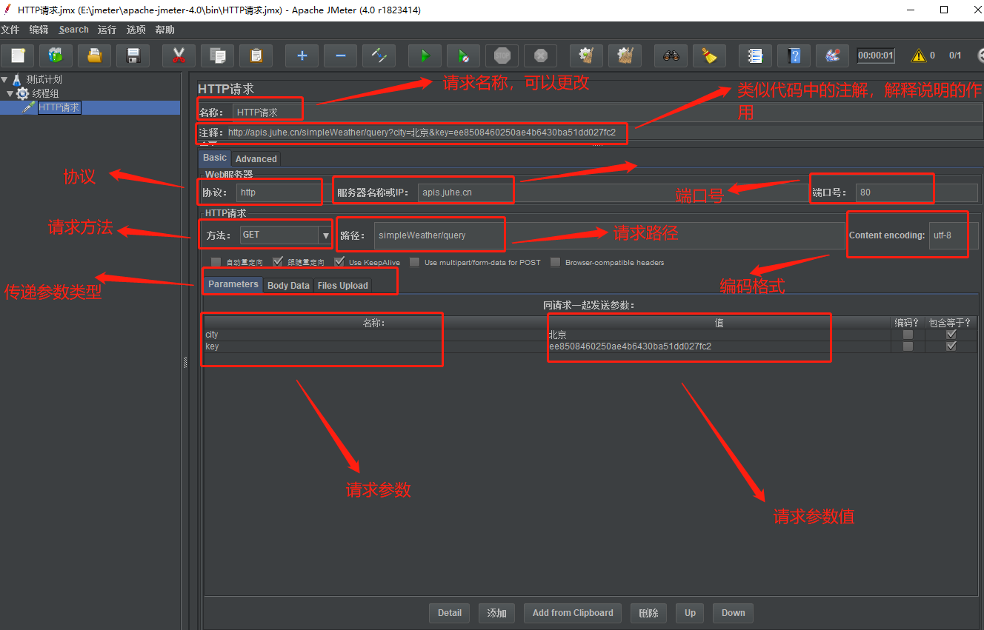This screenshot has height=630, width=984.
Task: Click the Stop test icon
Action: point(502,56)
